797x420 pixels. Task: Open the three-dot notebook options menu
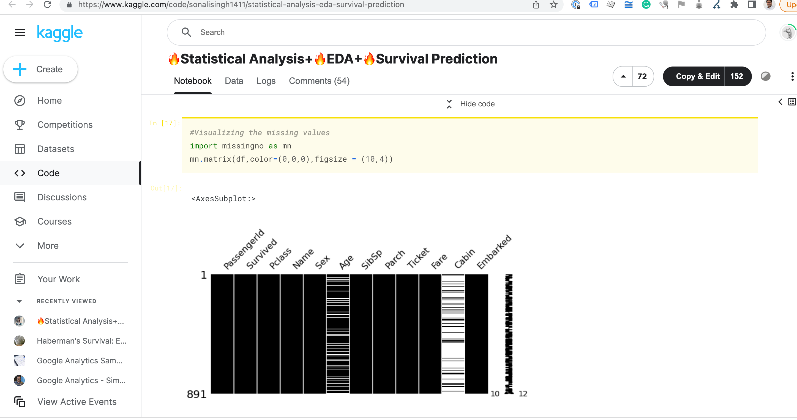click(792, 76)
